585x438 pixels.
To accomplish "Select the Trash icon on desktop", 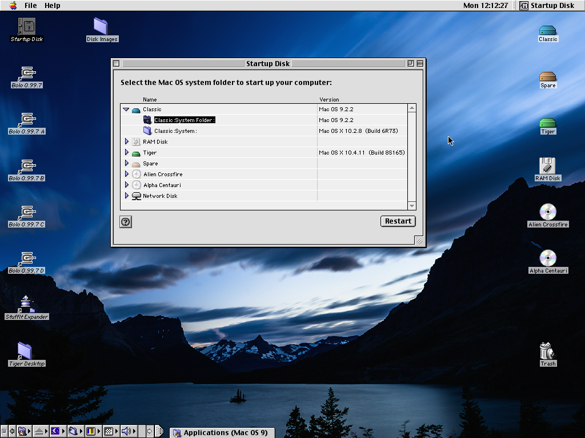I will pos(547,351).
